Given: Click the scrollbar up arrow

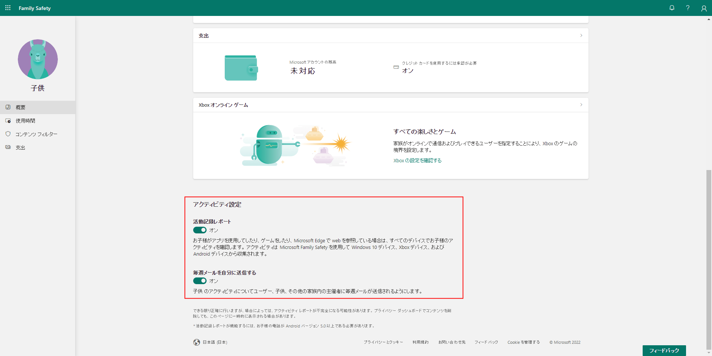Looking at the screenshot, I should (x=709, y=19).
